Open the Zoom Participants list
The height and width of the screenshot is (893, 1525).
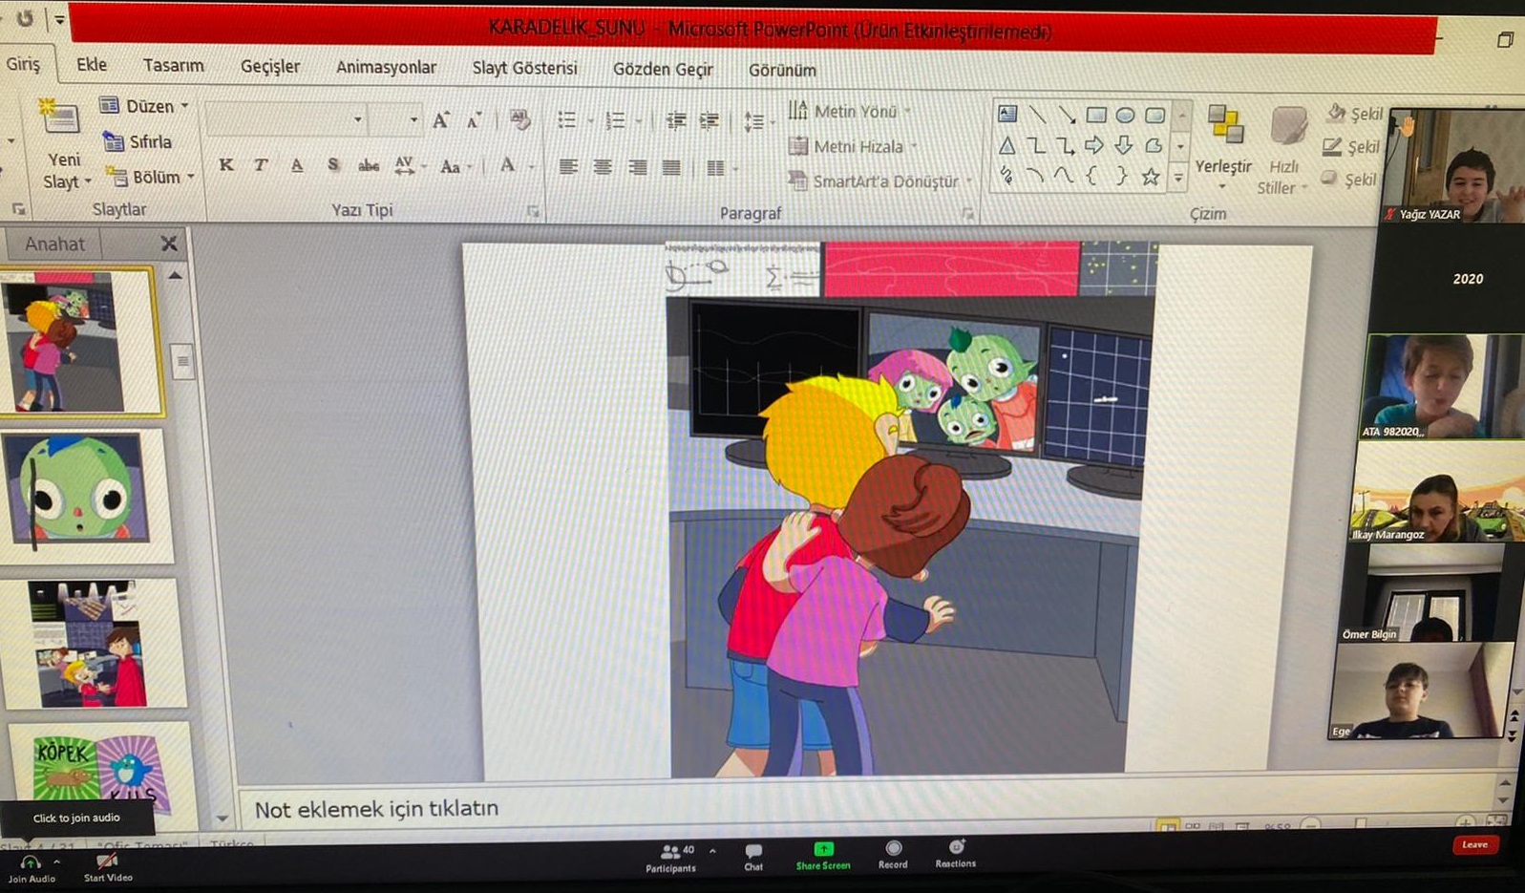671,858
